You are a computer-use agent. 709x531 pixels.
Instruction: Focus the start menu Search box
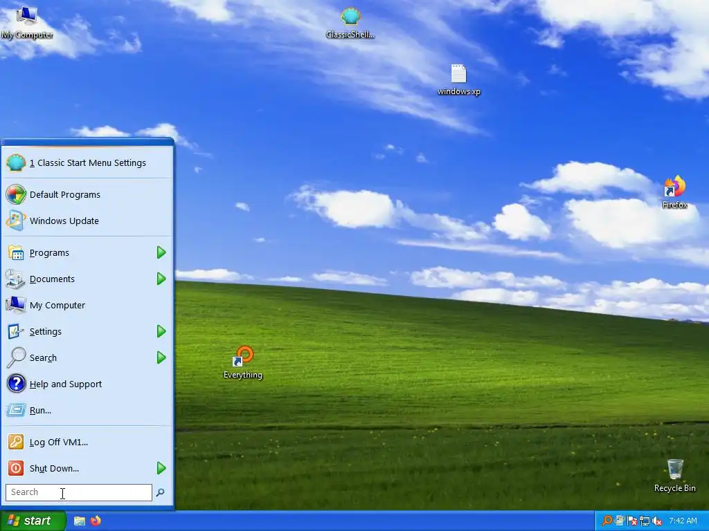[x=79, y=492]
